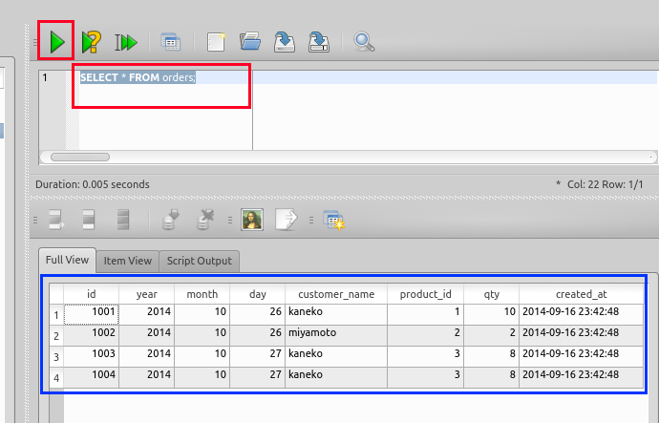
Task: Click delete row icon in result toolbar
Action: click(123, 220)
